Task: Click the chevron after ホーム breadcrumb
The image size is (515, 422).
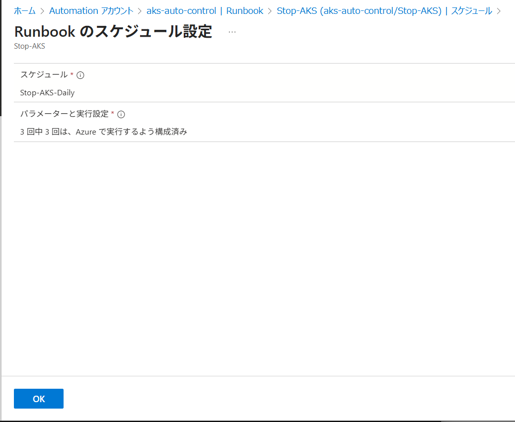Action: pyautogui.click(x=42, y=11)
